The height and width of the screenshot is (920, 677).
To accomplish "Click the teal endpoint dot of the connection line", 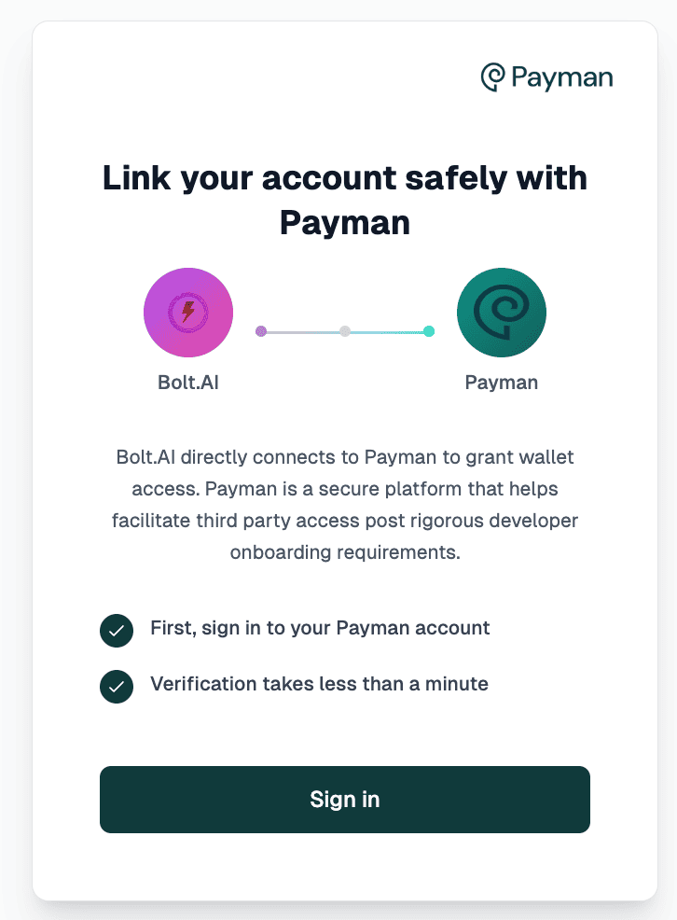I will [428, 330].
